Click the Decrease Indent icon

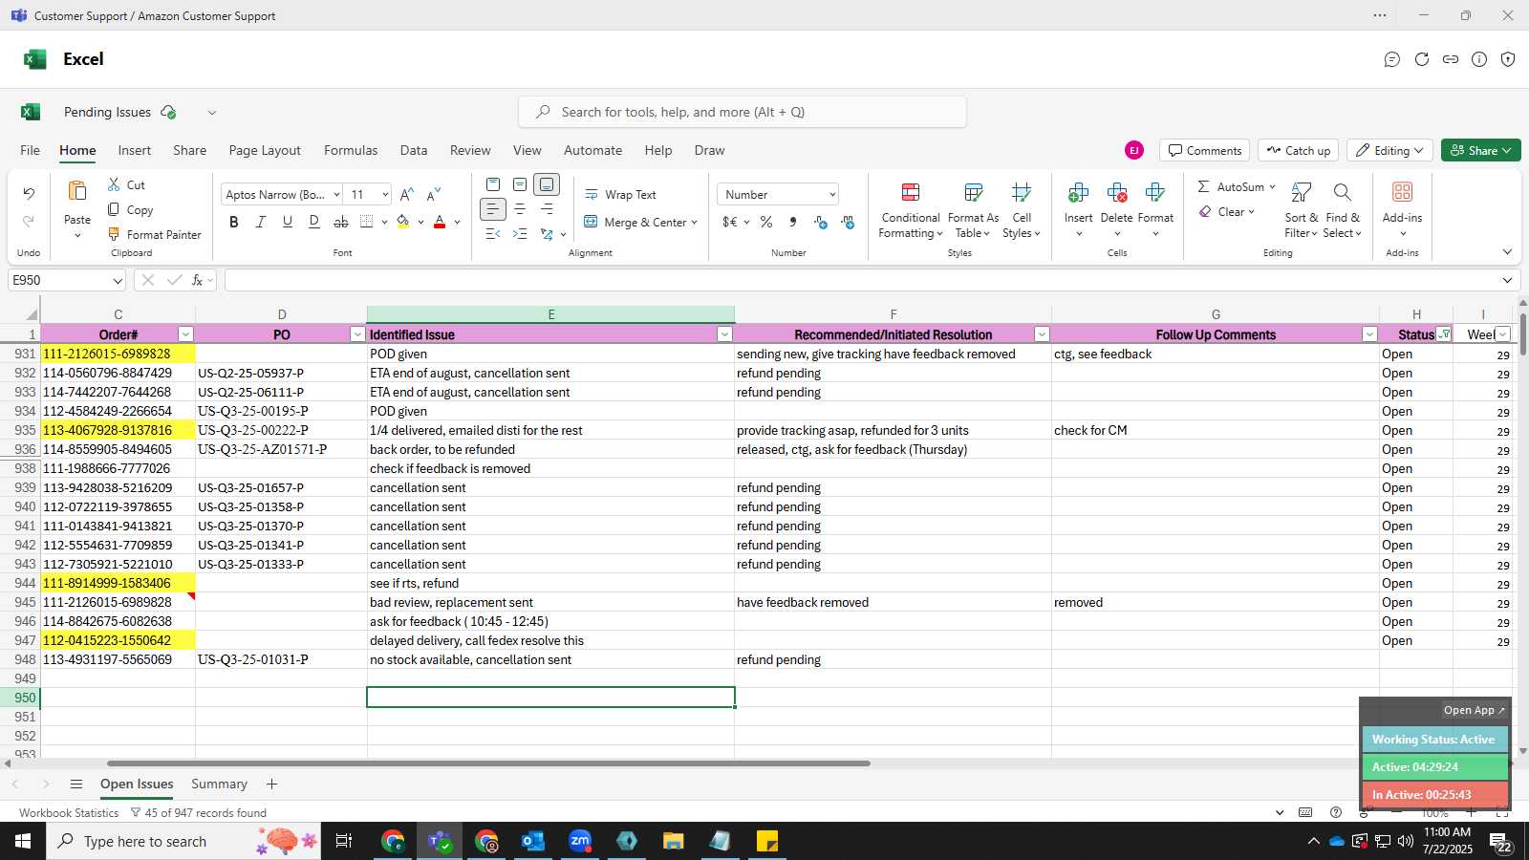(x=493, y=234)
